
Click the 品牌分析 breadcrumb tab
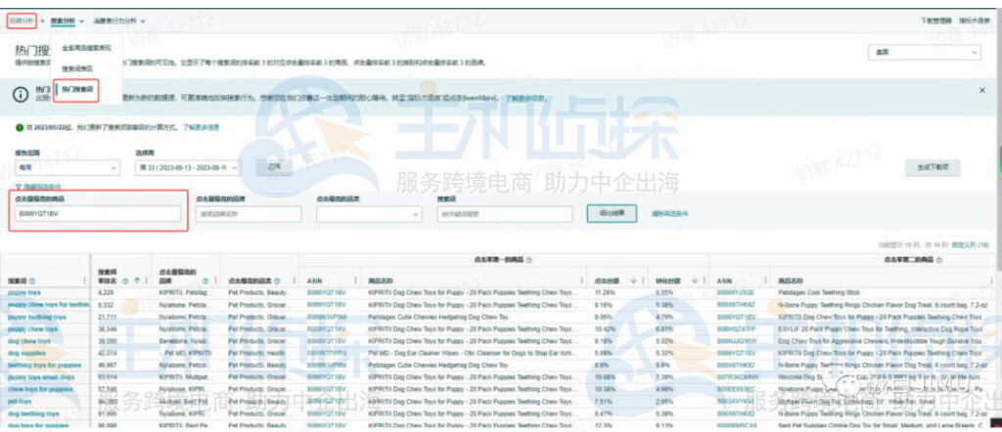point(22,21)
